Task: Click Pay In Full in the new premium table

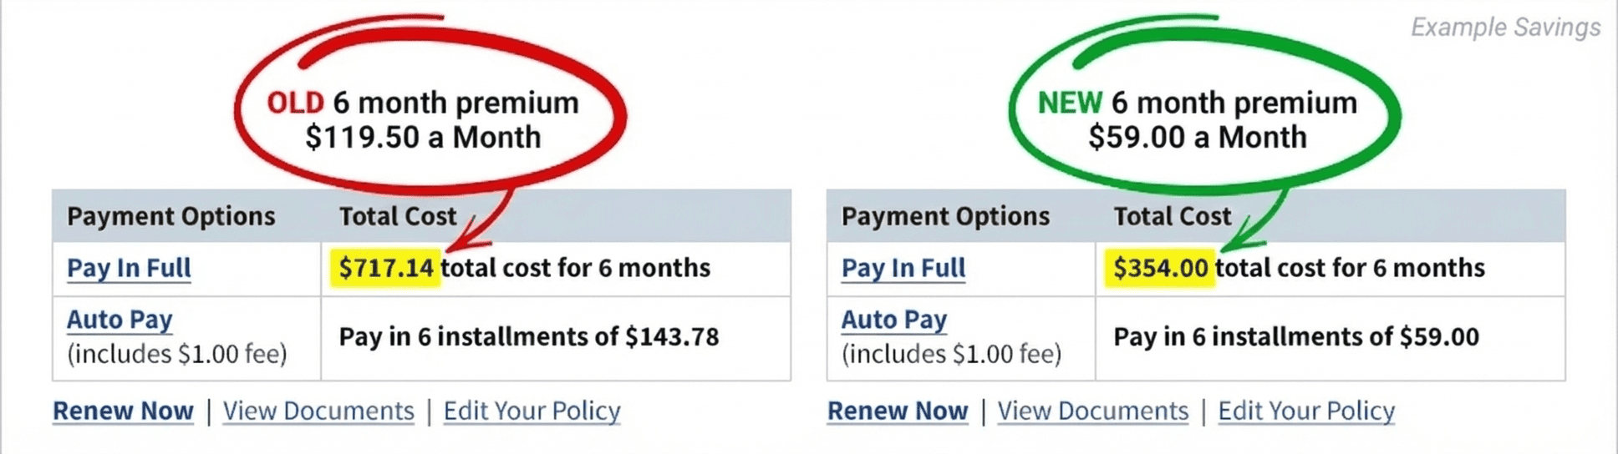Action: (x=903, y=268)
